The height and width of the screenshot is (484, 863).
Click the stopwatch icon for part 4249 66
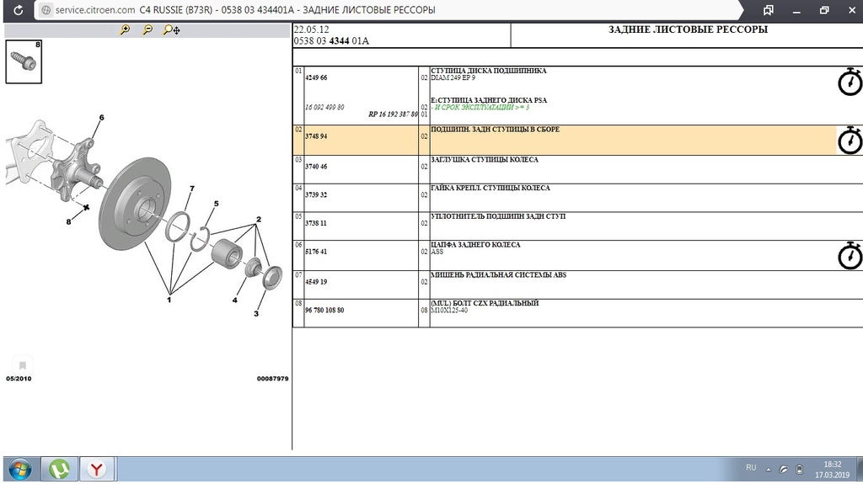[x=850, y=82]
